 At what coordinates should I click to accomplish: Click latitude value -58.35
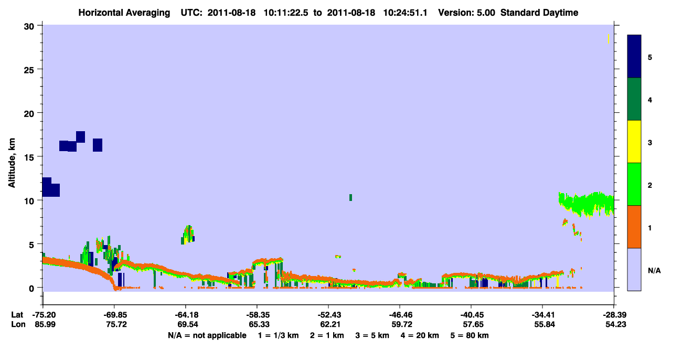point(257,315)
